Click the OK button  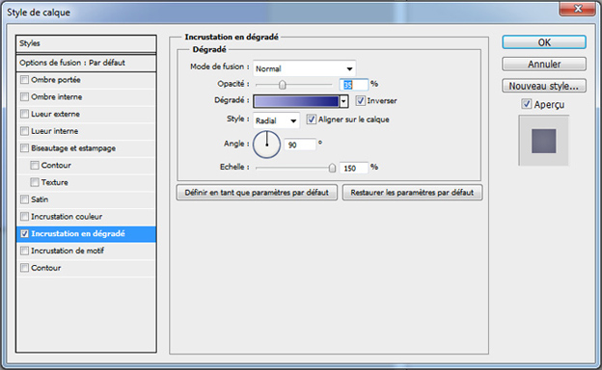pos(544,42)
